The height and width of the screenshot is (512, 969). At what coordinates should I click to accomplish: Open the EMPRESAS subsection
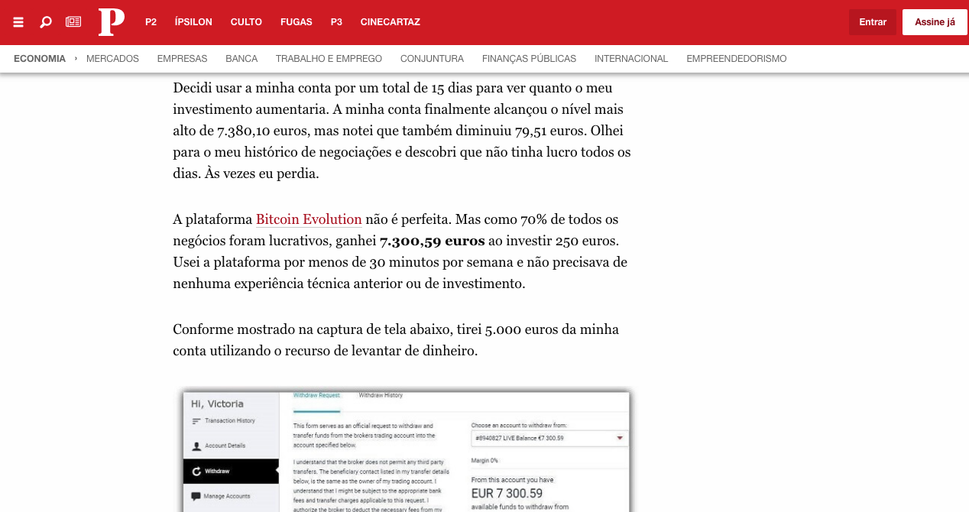point(182,59)
